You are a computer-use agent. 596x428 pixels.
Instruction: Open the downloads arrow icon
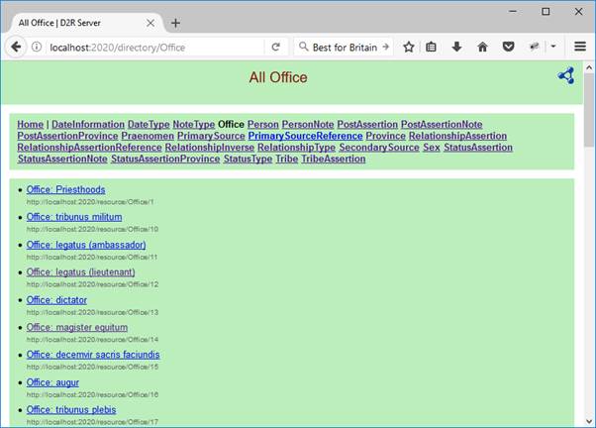point(456,47)
